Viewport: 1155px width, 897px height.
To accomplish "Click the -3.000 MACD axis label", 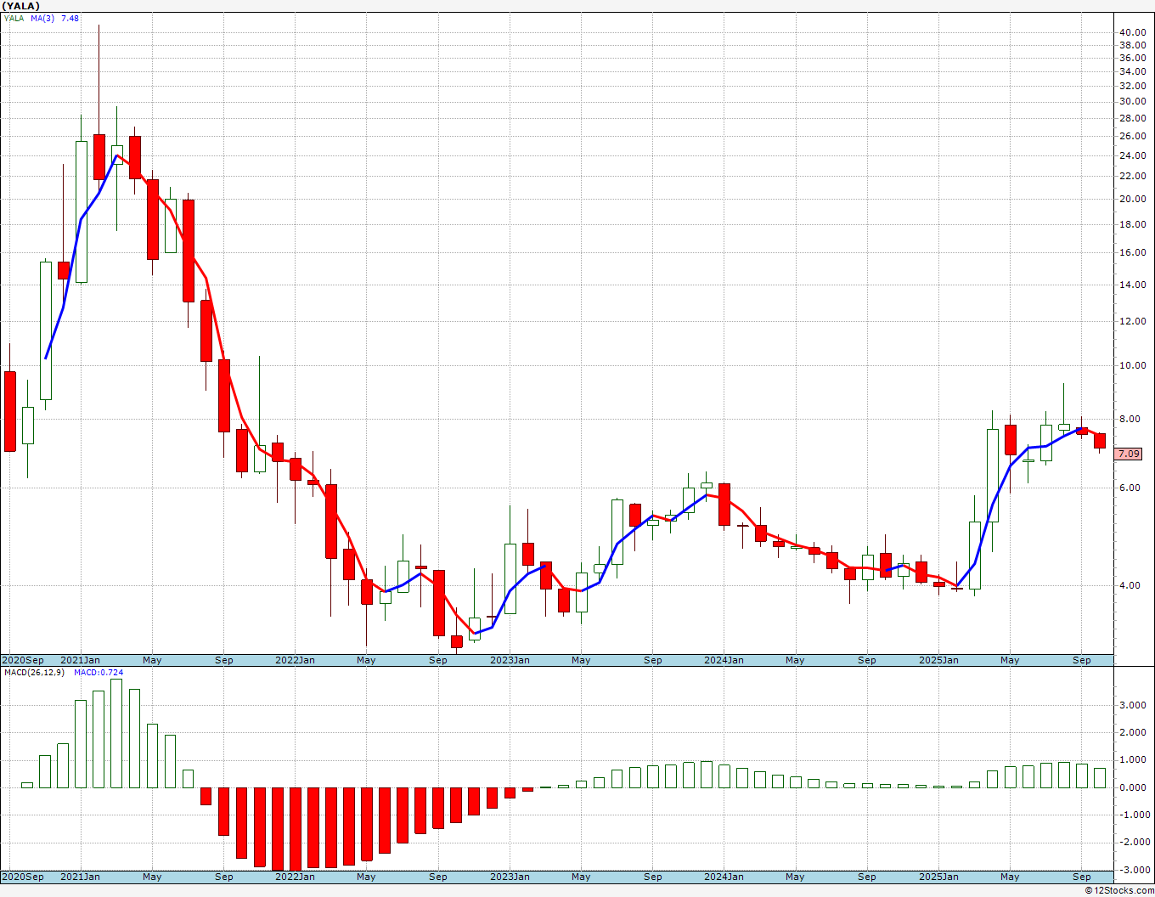I will [1133, 870].
